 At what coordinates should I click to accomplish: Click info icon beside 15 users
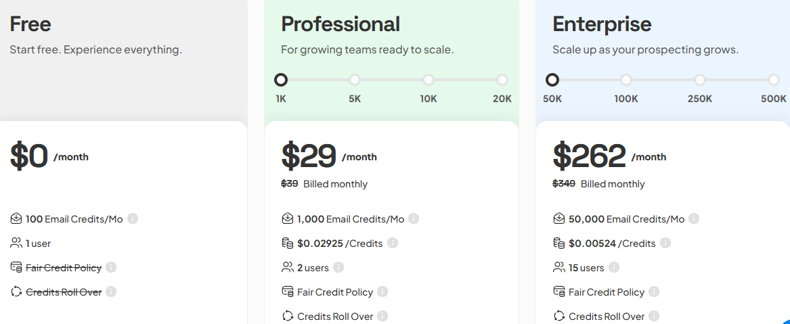[614, 267]
